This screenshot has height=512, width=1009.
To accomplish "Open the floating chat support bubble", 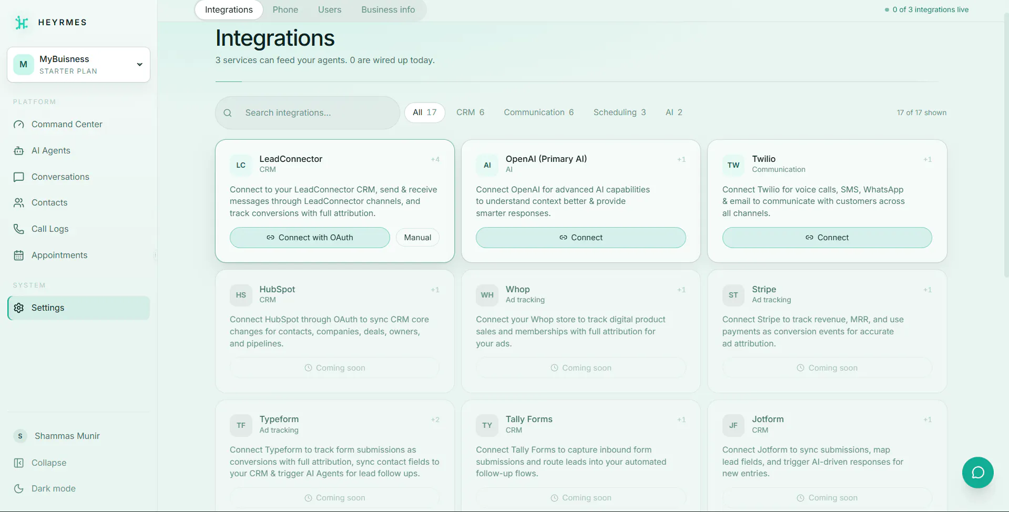I will click(x=978, y=473).
